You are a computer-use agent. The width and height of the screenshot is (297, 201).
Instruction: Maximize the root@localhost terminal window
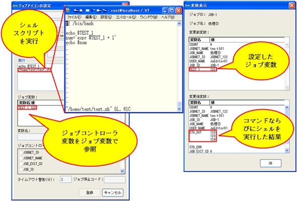[x=172, y=10]
